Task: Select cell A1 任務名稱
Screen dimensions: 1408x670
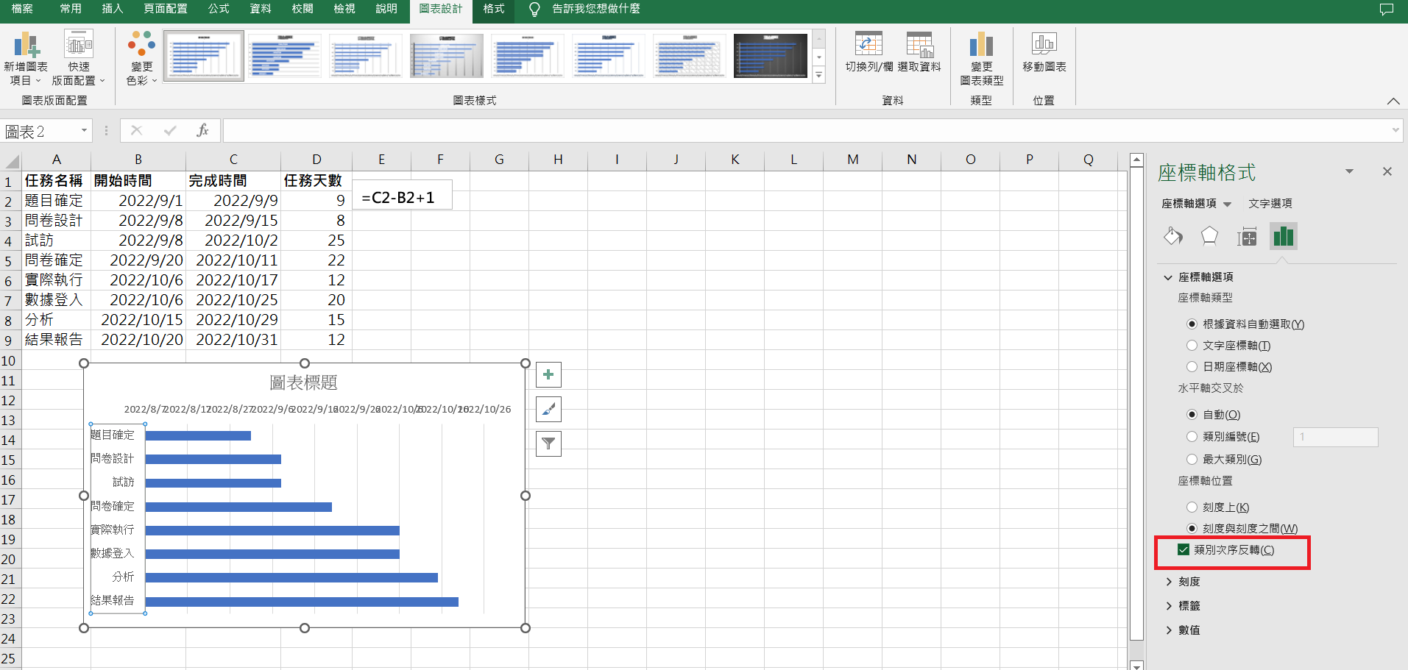Action: tap(56, 181)
